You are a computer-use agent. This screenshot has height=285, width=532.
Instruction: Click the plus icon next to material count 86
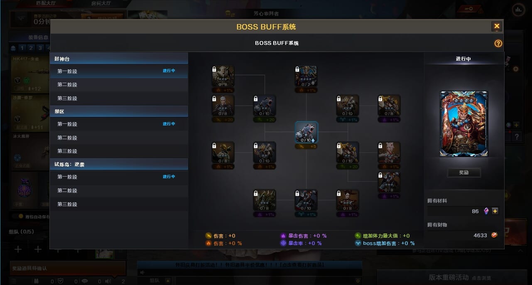click(495, 211)
